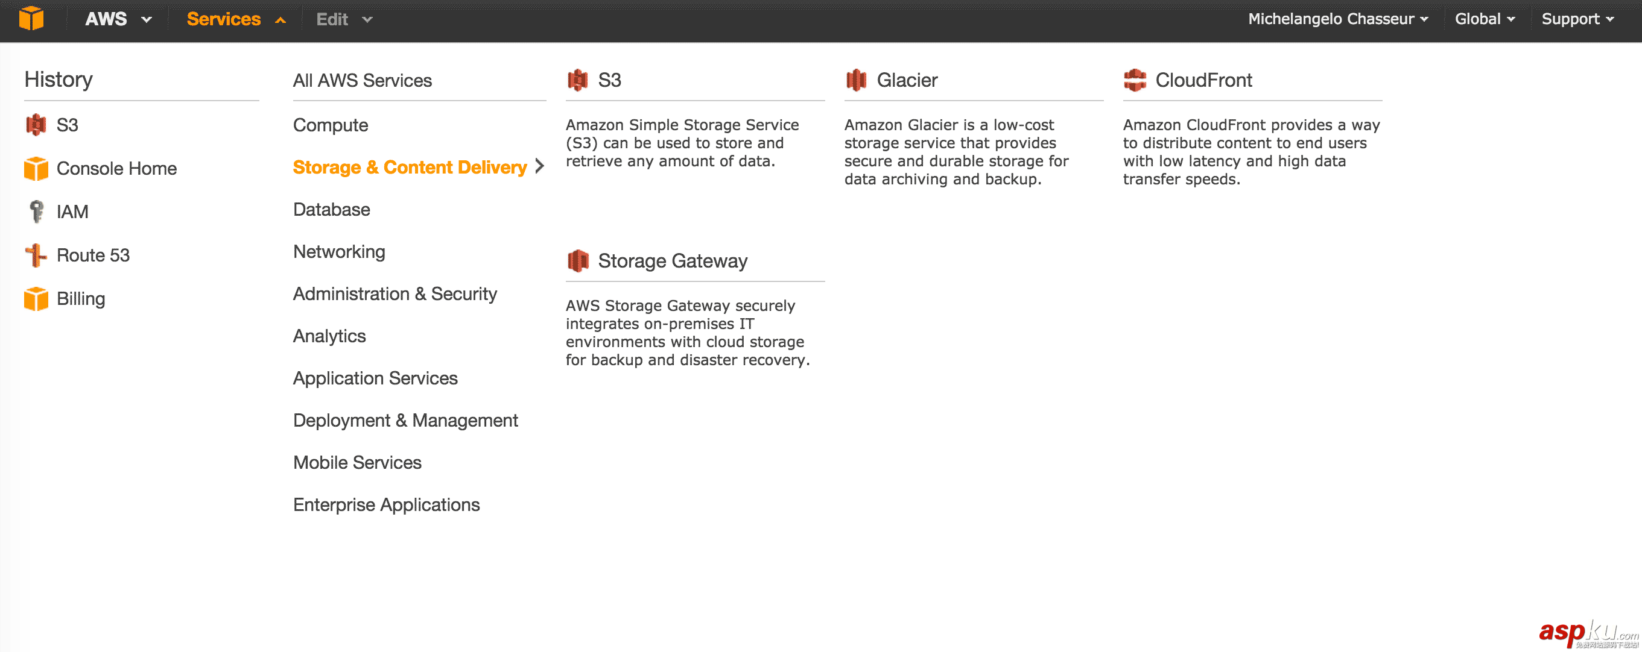Open the Support dropdown menu
Viewport: 1642px width, 652px height.
click(x=1575, y=20)
